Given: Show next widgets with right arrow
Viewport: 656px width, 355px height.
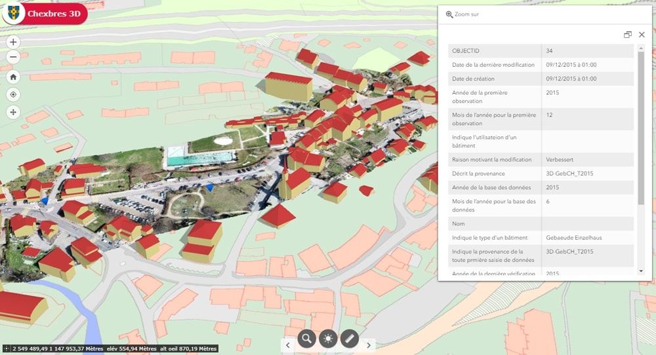Looking at the screenshot, I should point(369,345).
